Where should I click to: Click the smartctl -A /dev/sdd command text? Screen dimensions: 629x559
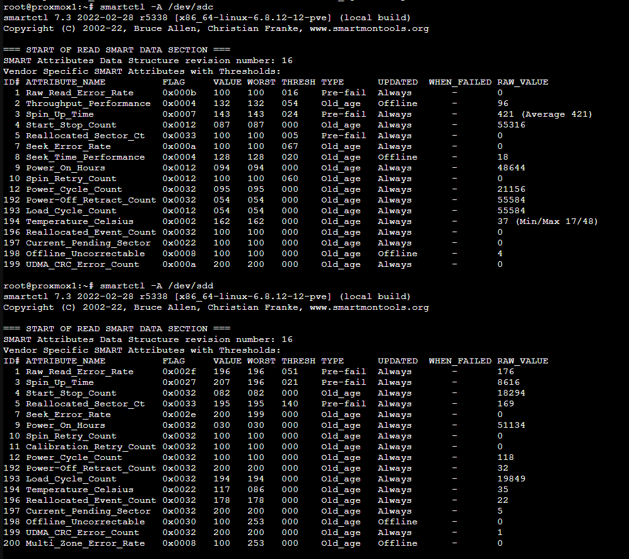click(x=156, y=286)
